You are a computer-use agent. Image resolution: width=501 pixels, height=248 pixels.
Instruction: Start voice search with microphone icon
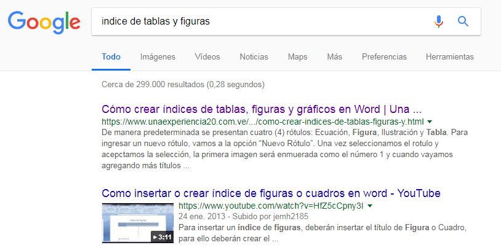coord(439,21)
